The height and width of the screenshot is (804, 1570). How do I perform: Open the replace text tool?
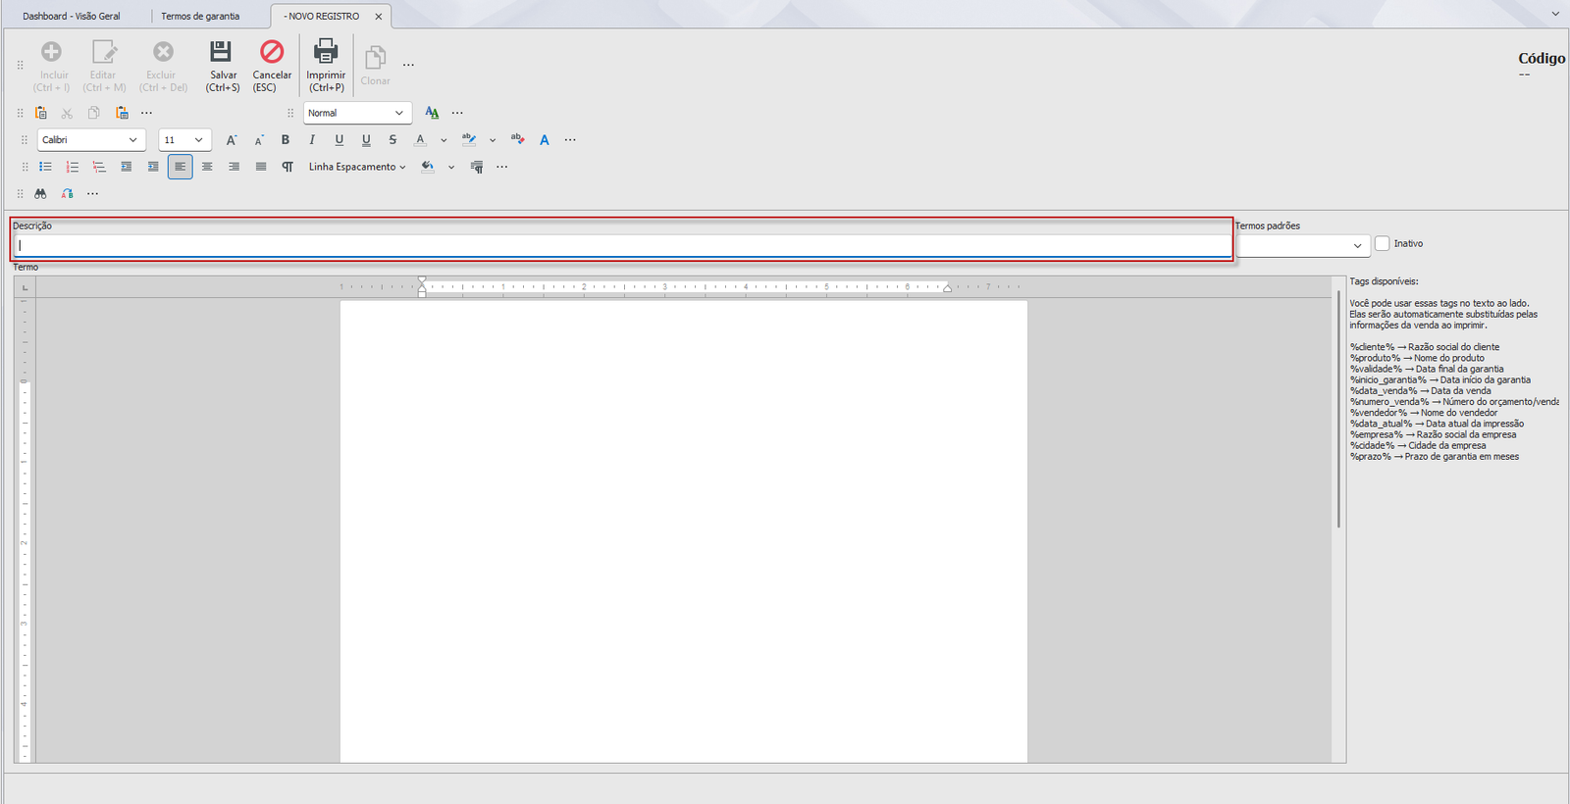click(67, 194)
